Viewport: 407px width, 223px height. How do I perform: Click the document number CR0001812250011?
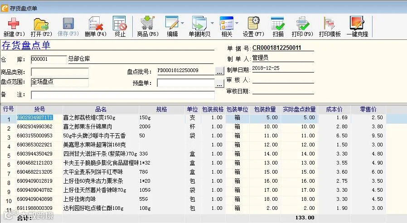(277, 48)
